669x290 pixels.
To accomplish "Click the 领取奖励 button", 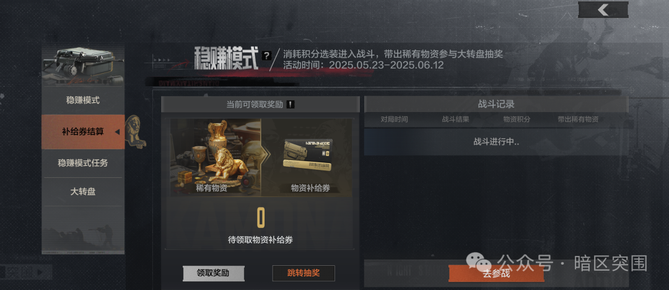I will point(213,273).
